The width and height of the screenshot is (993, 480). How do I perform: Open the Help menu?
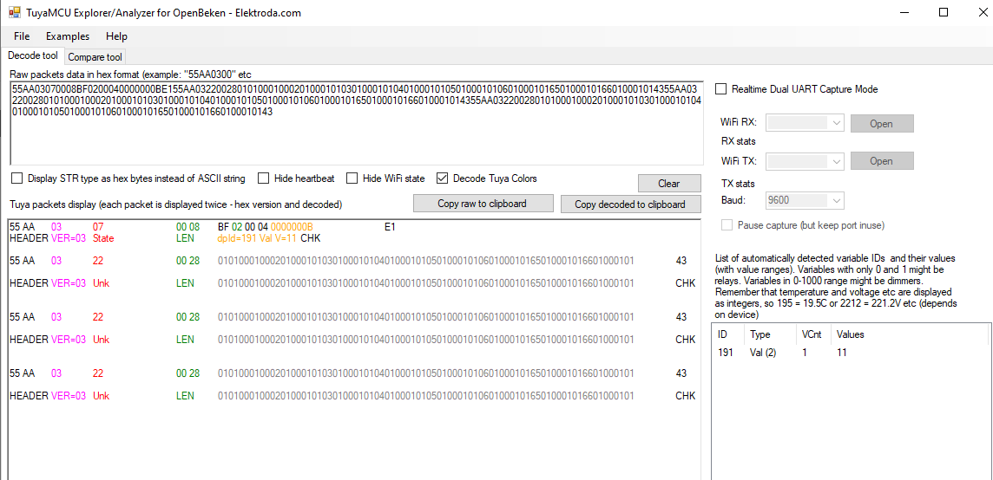116,36
